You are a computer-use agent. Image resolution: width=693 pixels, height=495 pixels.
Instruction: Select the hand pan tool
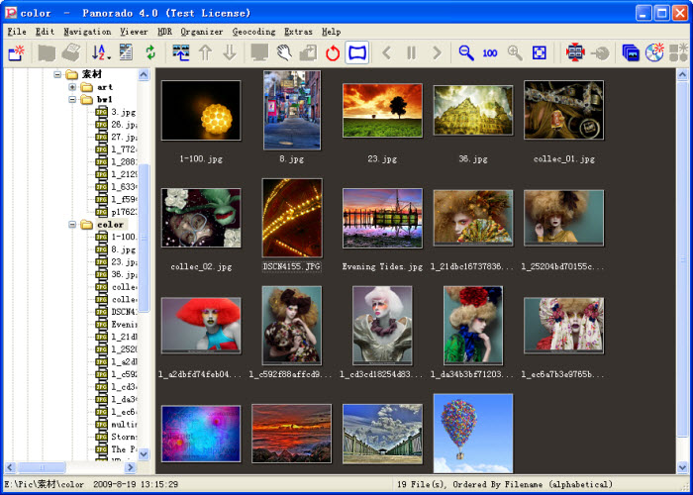[x=284, y=52]
